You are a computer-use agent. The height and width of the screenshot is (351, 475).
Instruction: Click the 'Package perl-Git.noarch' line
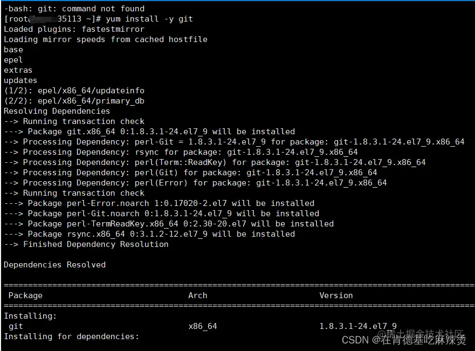[161, 214]
